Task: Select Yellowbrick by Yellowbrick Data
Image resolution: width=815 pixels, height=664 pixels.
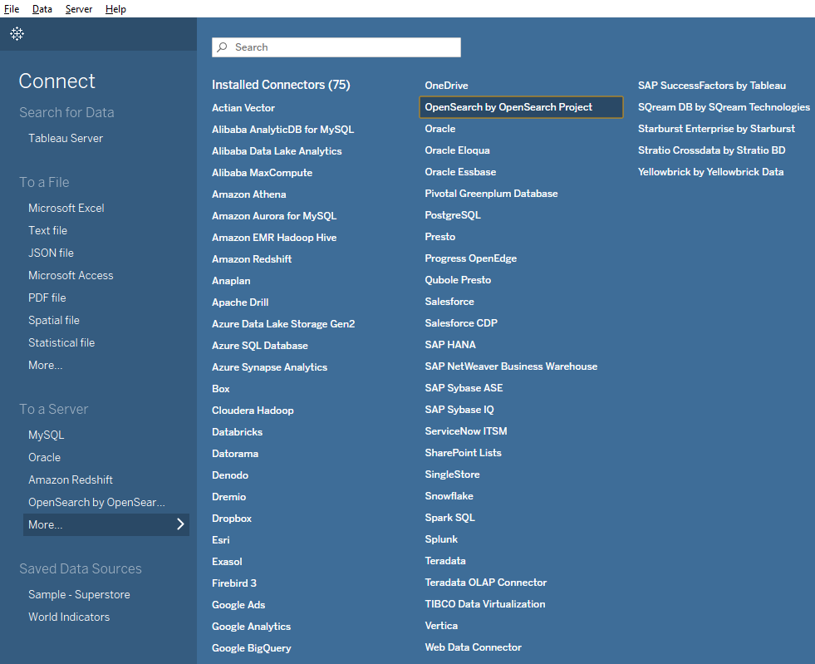Action: point(710,171)
